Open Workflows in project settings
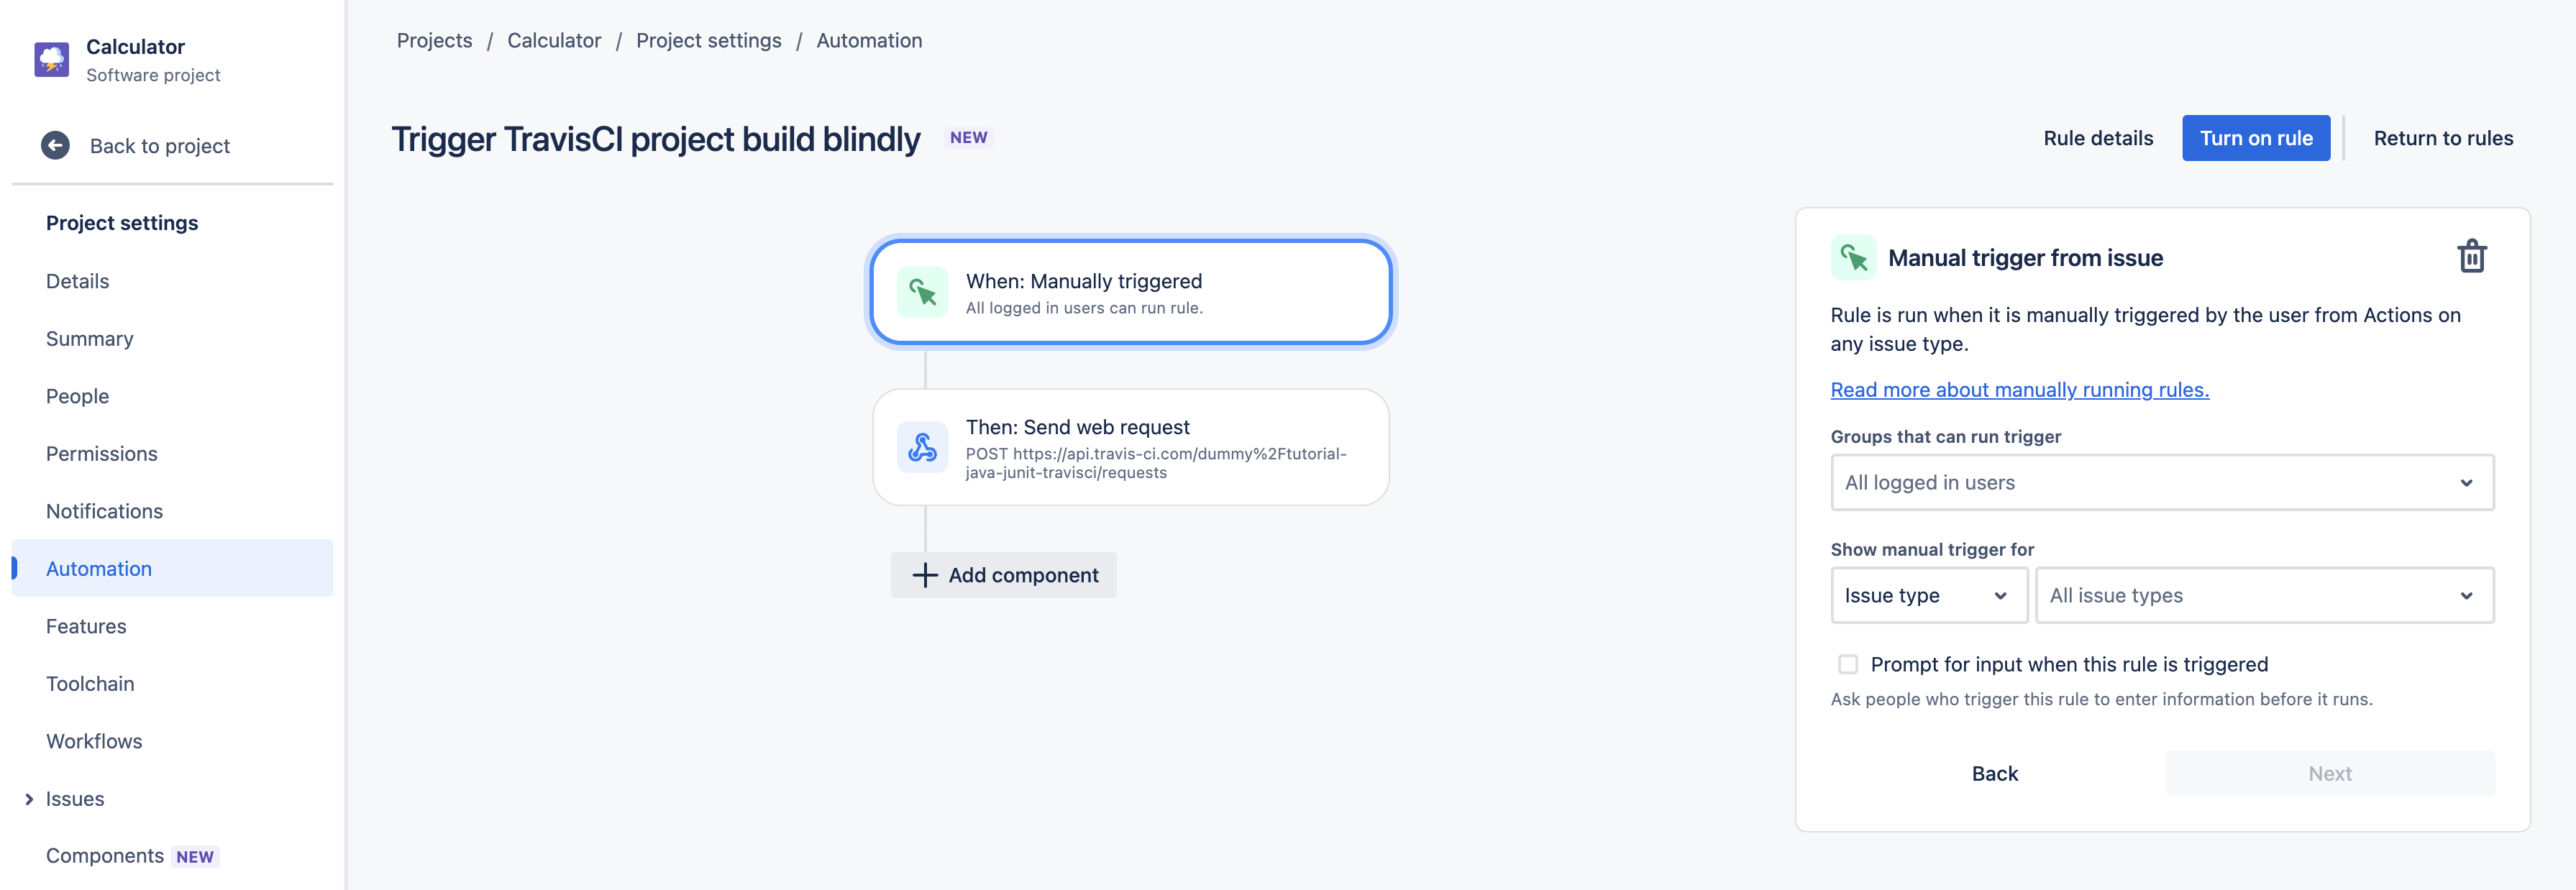 pos(94,741)
